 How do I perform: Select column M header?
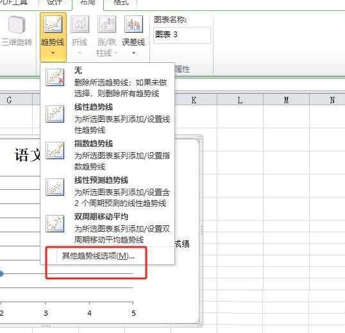click(286, 100)
